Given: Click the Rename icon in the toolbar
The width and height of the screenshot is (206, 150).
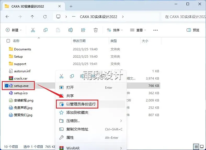Looking at the screenshot, I should 71,30.
